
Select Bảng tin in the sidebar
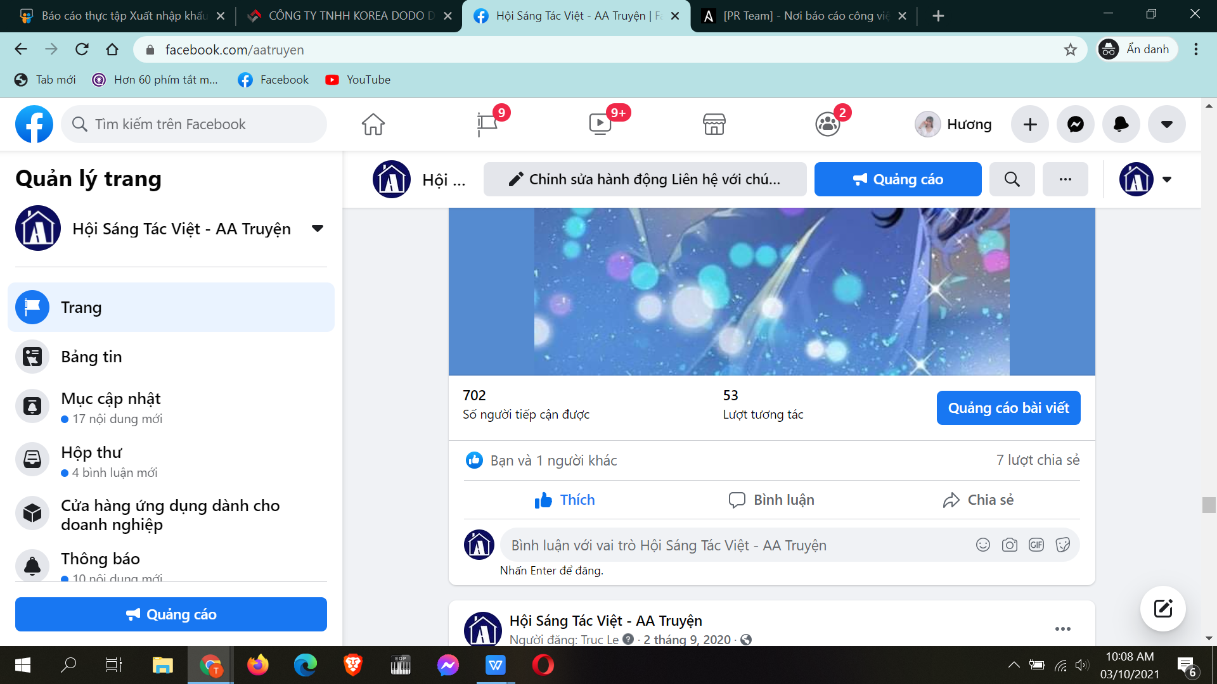click(171, 357)
